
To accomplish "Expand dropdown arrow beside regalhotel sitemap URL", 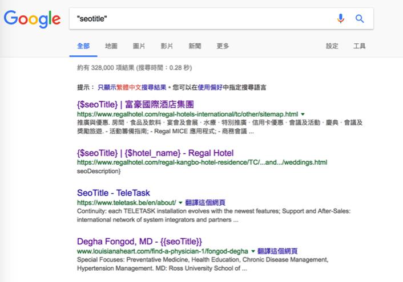I will point(303,114).
